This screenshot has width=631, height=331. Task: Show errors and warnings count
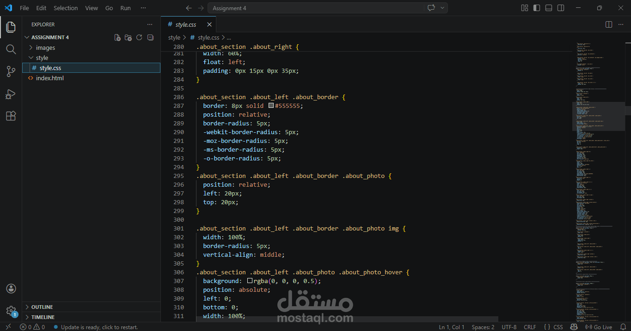pos(32,327)
